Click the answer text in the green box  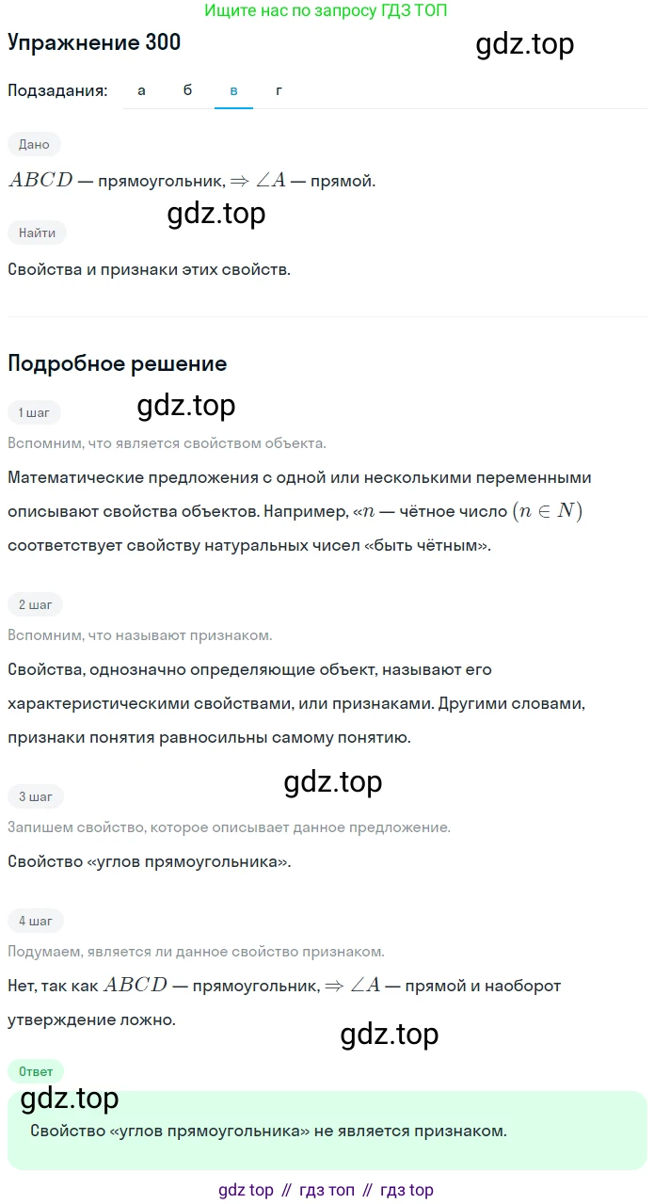pos(268,1131)
